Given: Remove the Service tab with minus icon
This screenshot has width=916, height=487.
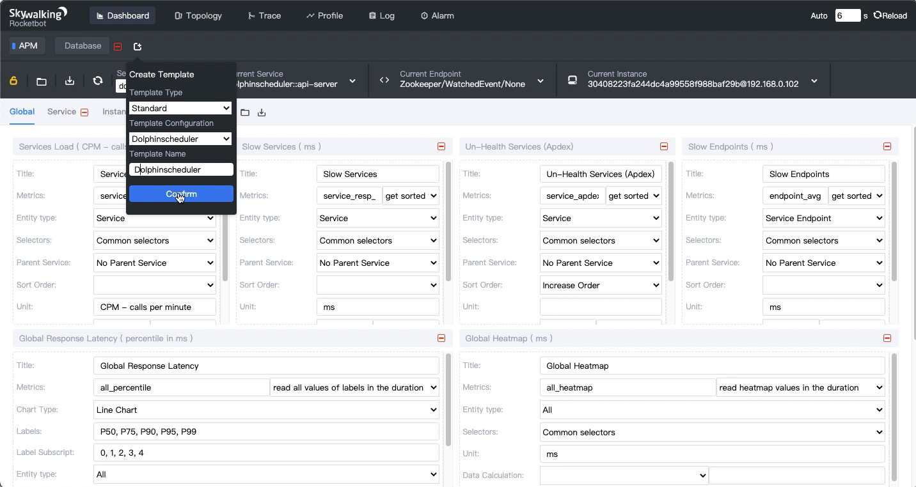Looking at the screenshot, I should 84,112.
